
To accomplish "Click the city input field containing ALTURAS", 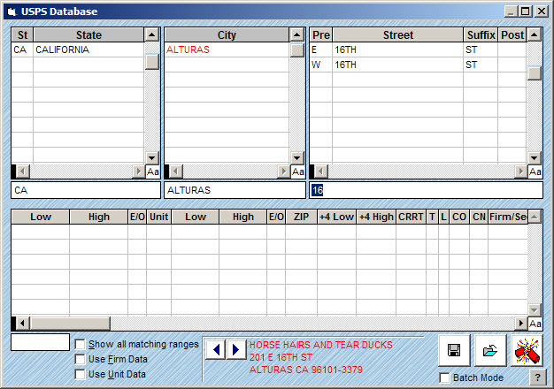I will click(235, 190).
